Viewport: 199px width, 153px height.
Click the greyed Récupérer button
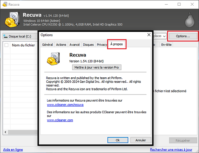pyautogui.click(x=183, y=140)
